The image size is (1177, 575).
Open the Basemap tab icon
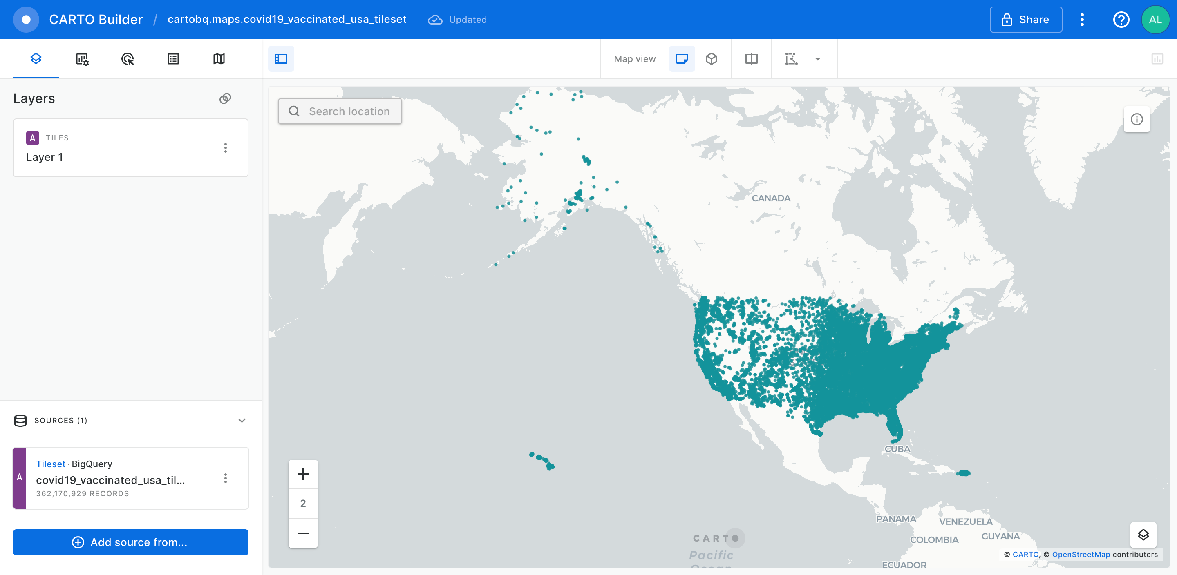(x=219, y=59)
